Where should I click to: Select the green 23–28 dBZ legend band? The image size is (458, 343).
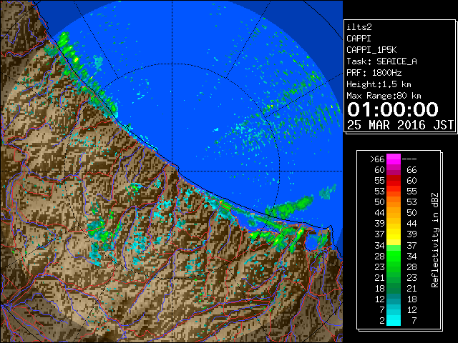[x=394, y=267]
